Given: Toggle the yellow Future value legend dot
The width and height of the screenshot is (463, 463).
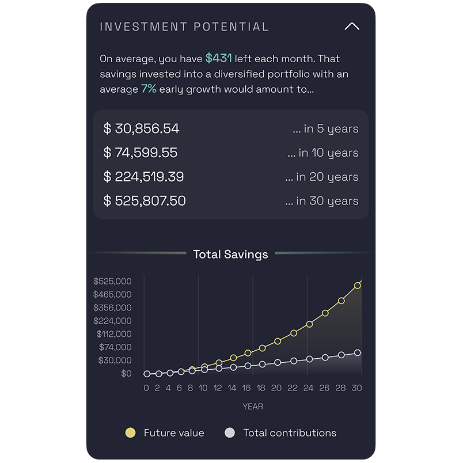Looking at the screenshot, I should [130, 432].
